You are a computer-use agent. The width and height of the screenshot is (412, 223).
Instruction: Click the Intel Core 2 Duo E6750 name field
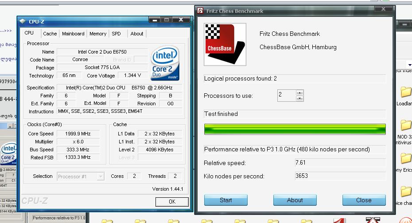[102, 52]
